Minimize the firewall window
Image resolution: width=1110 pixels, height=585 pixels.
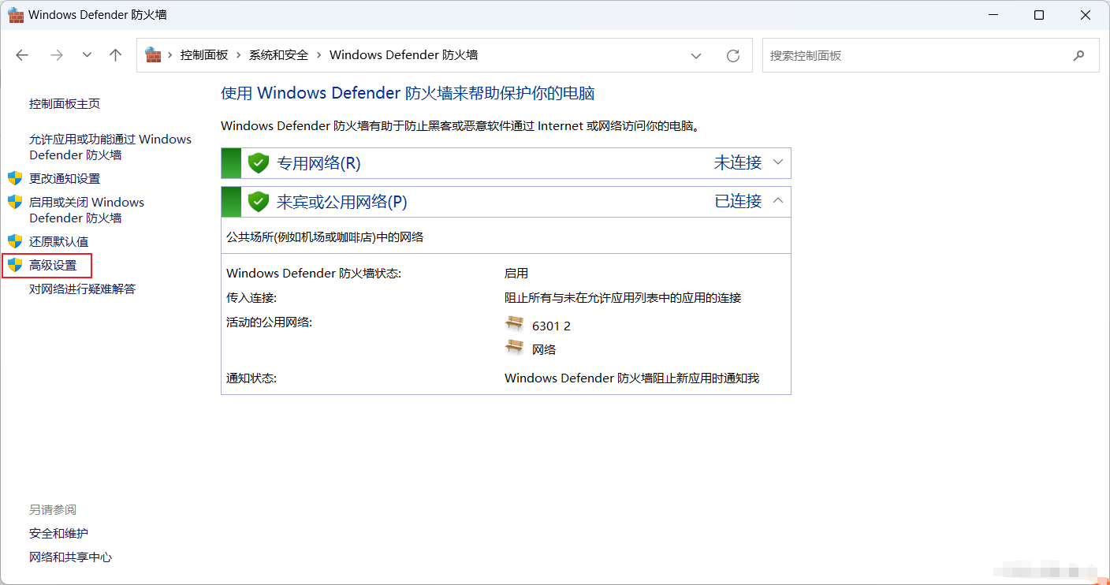pos(995,15)
